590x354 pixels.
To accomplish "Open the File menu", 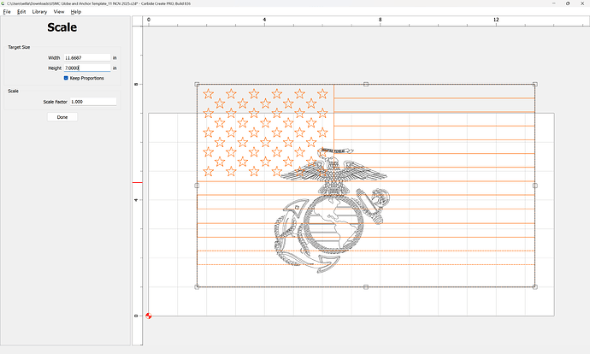I will click(7, 12).
